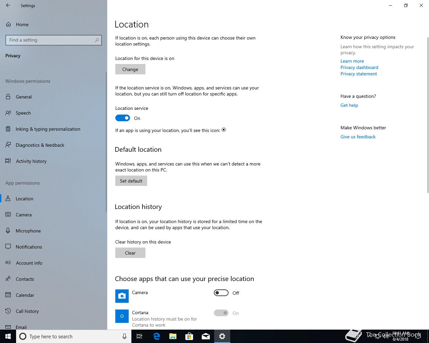Click the Get help link
Image resolution: width=429 pixels, height=343 pixels.
[349, 105]
